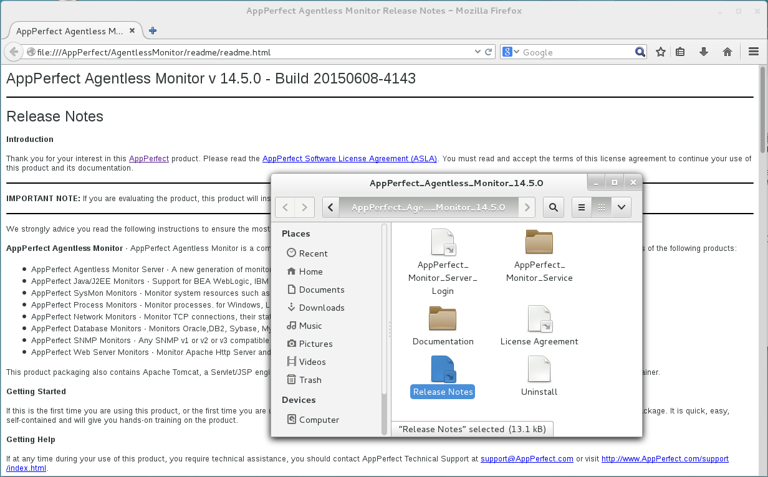
Task: Click the 'Release Notes' selected status text
Action: [x=472, y=429]
